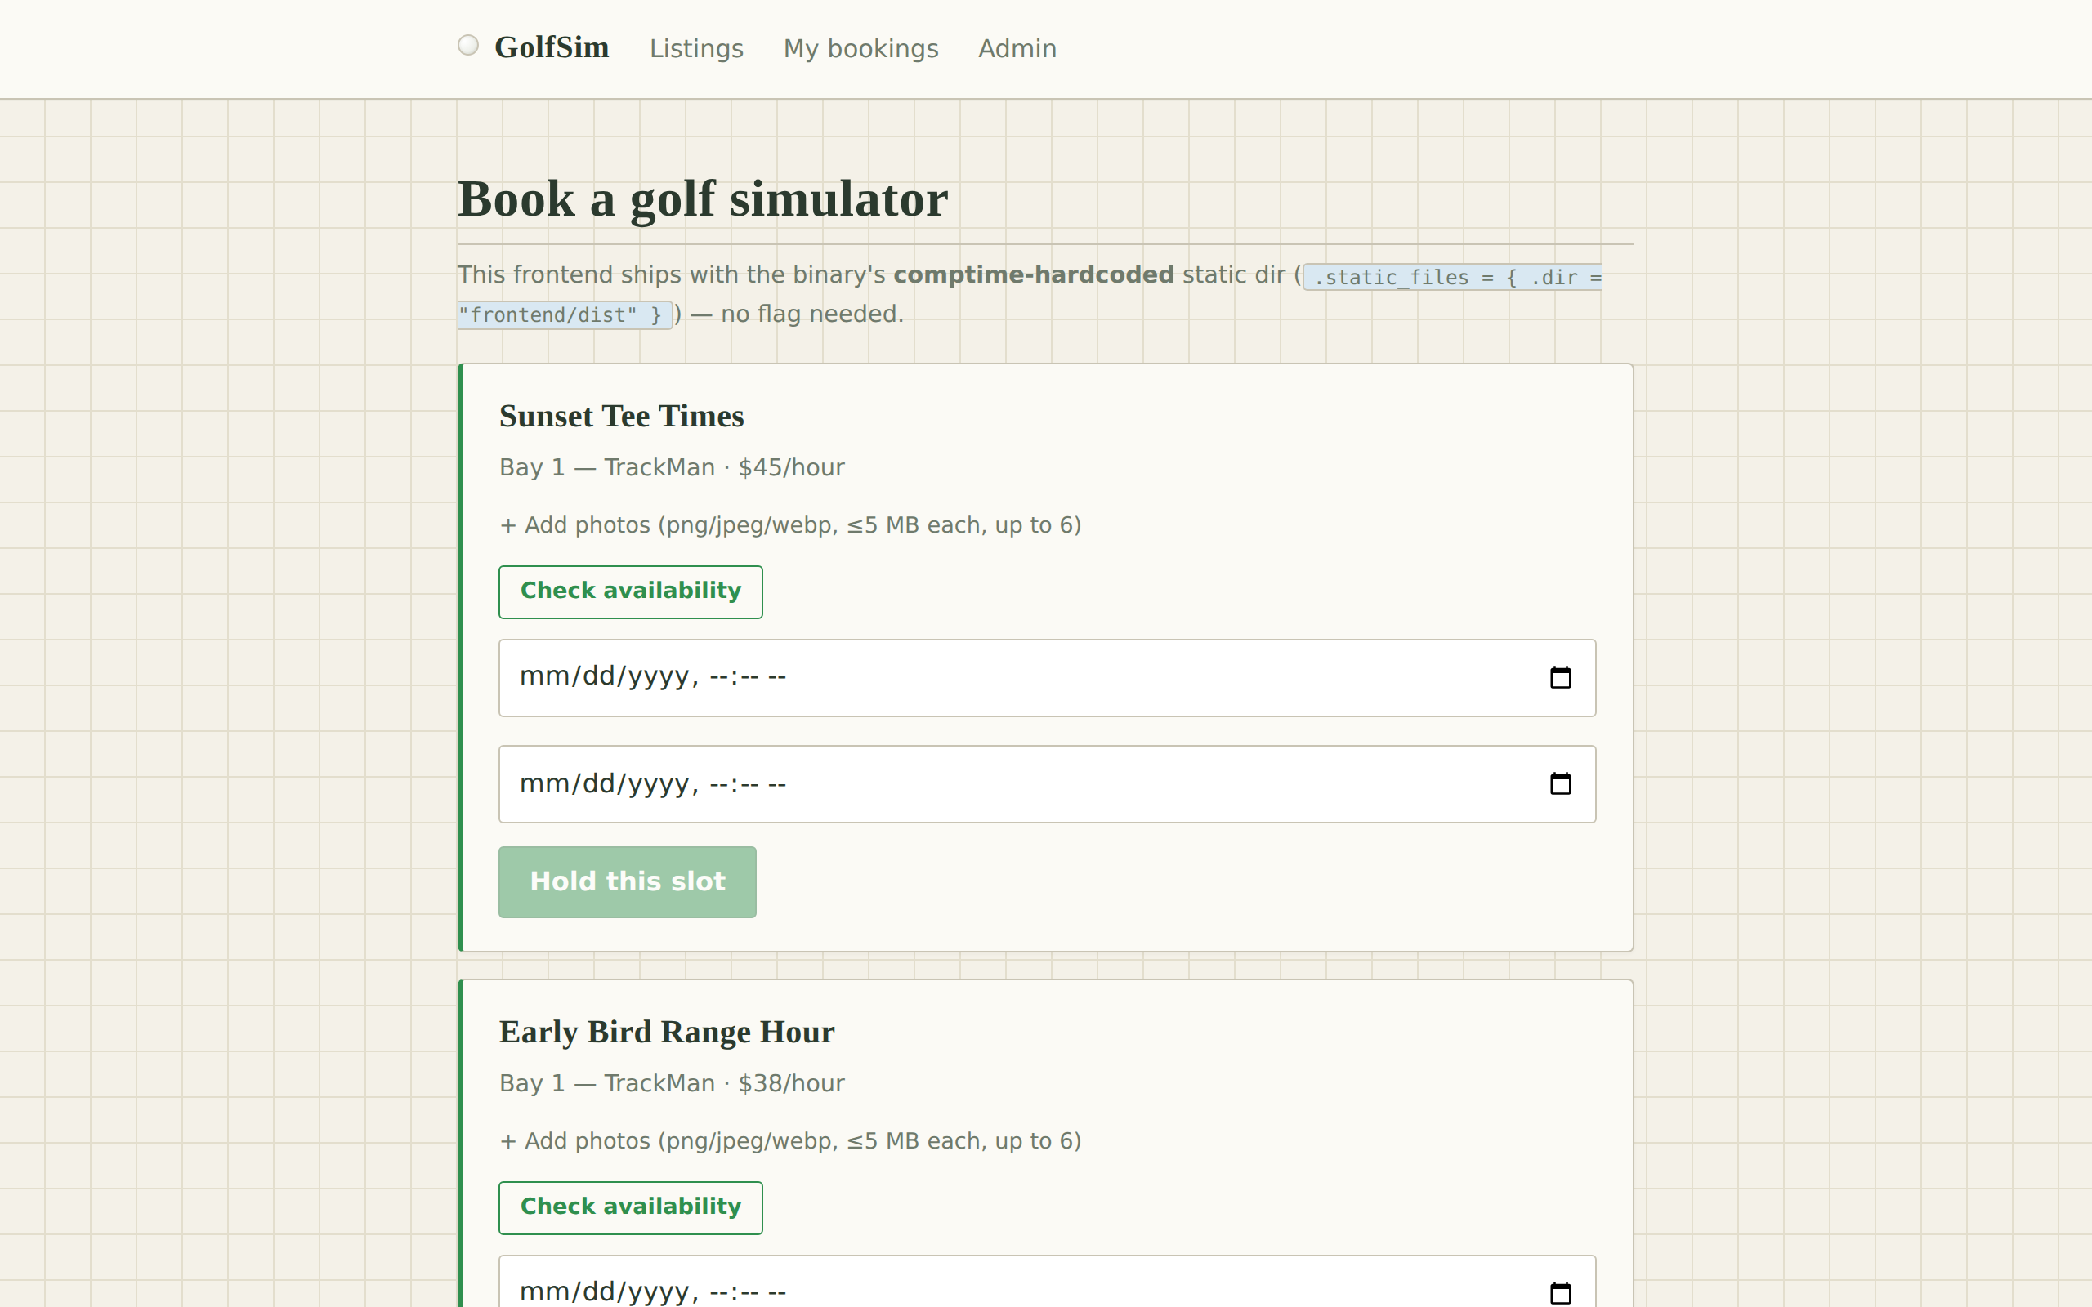Select the Early Bird Range Hour heading

click(x=667, y=1031)
